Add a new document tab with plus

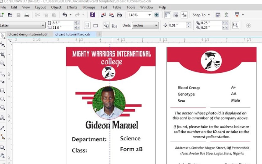tap(99, 34)
